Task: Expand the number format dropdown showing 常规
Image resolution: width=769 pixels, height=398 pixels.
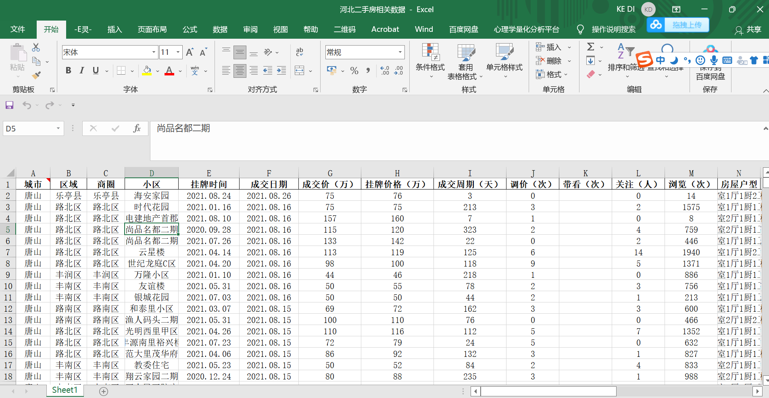Action: [x=400, y=52]
